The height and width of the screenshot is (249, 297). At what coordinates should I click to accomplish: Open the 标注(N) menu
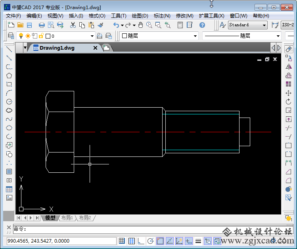point(162,16)
